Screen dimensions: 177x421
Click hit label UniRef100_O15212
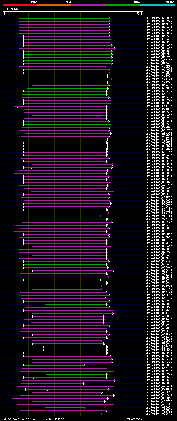pos(159,58)
